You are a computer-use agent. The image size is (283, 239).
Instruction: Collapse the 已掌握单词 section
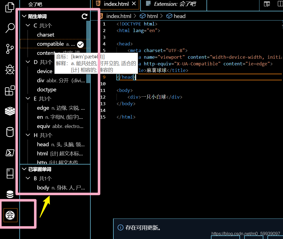click(x=24, y=169)
